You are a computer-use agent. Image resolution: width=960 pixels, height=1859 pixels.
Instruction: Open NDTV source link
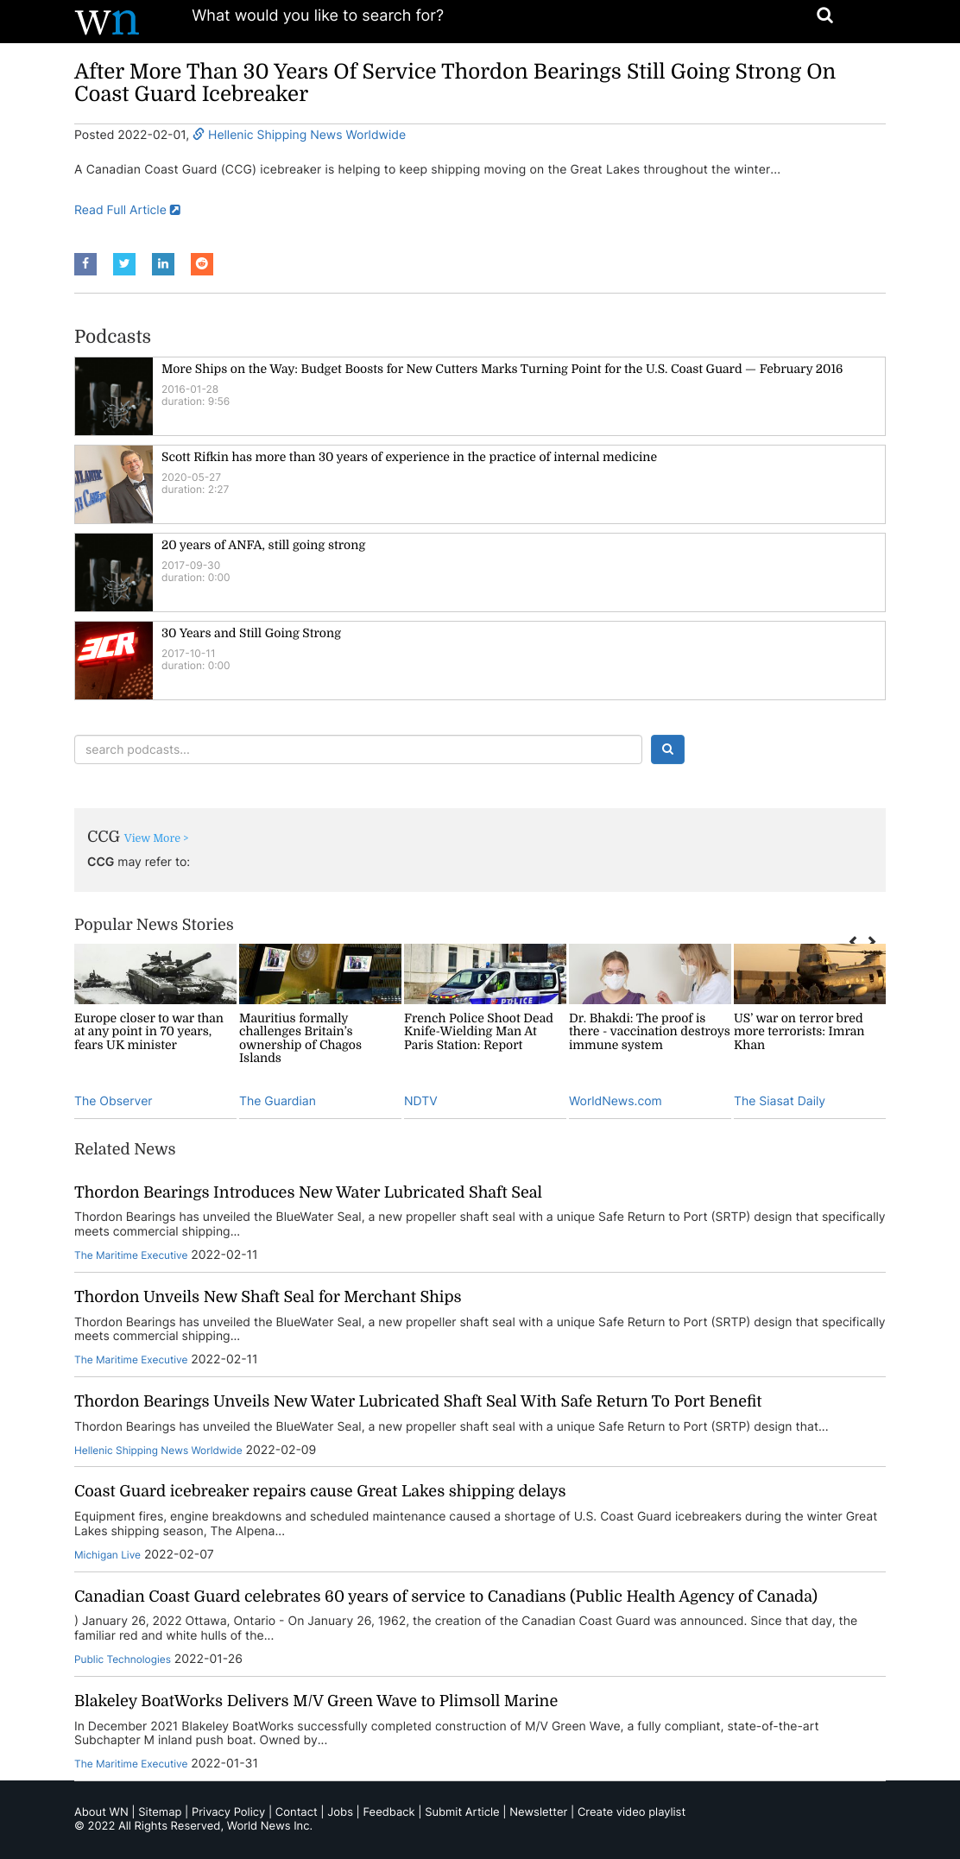pos(420,1101)
